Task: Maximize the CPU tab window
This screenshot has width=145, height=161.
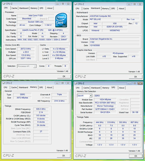Action: point(63,4)
